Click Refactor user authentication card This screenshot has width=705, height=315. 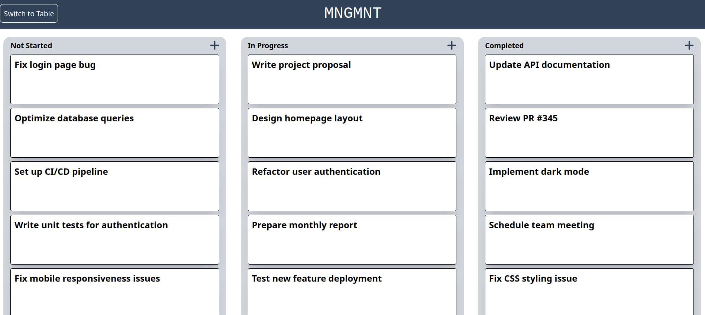[x=352, y=186]
